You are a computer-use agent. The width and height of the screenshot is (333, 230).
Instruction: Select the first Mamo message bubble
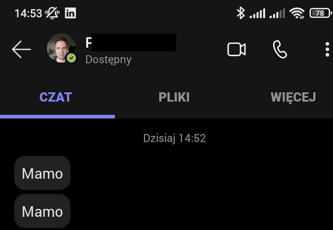(42, 173)
